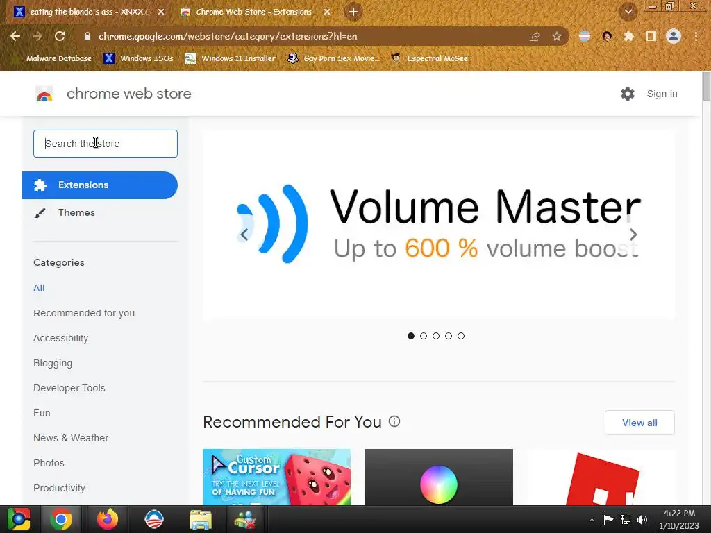The height and width of the screenshot is (533, 711).
Task: Open Windows 11 Installer bookmark
Action: 231,58
